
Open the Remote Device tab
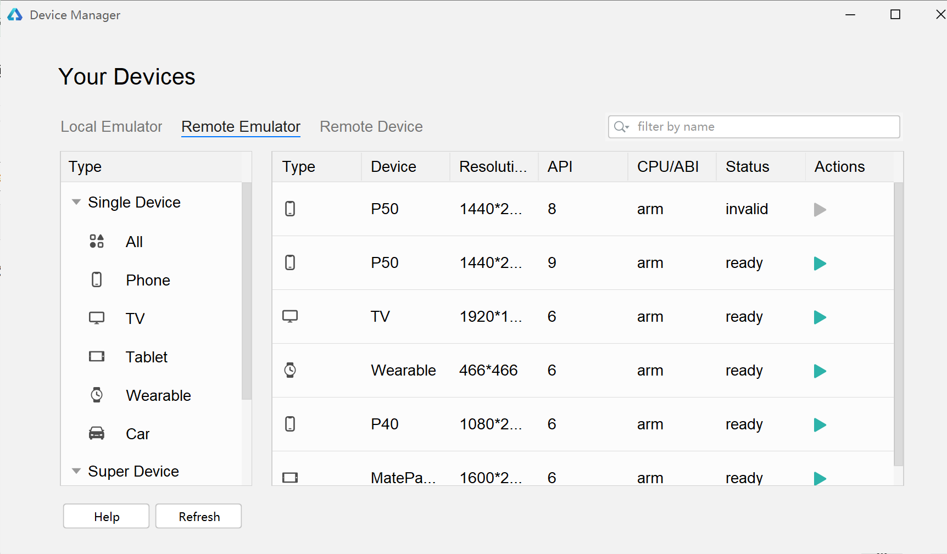(371, 127)
